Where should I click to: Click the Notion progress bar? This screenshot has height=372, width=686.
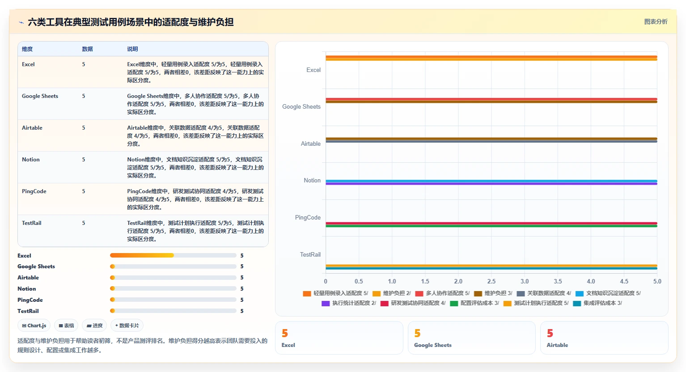[173, 288]
